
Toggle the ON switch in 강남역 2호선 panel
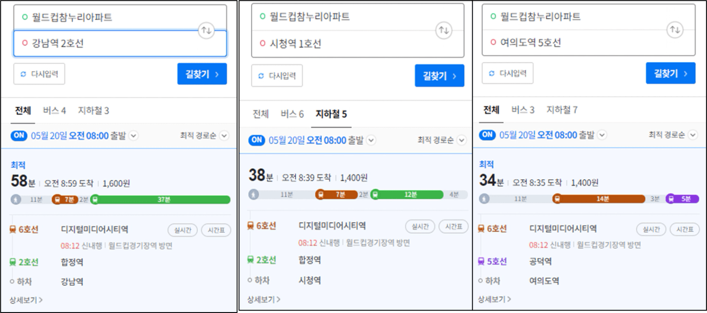pyautogui.click(x=19, y=136)
